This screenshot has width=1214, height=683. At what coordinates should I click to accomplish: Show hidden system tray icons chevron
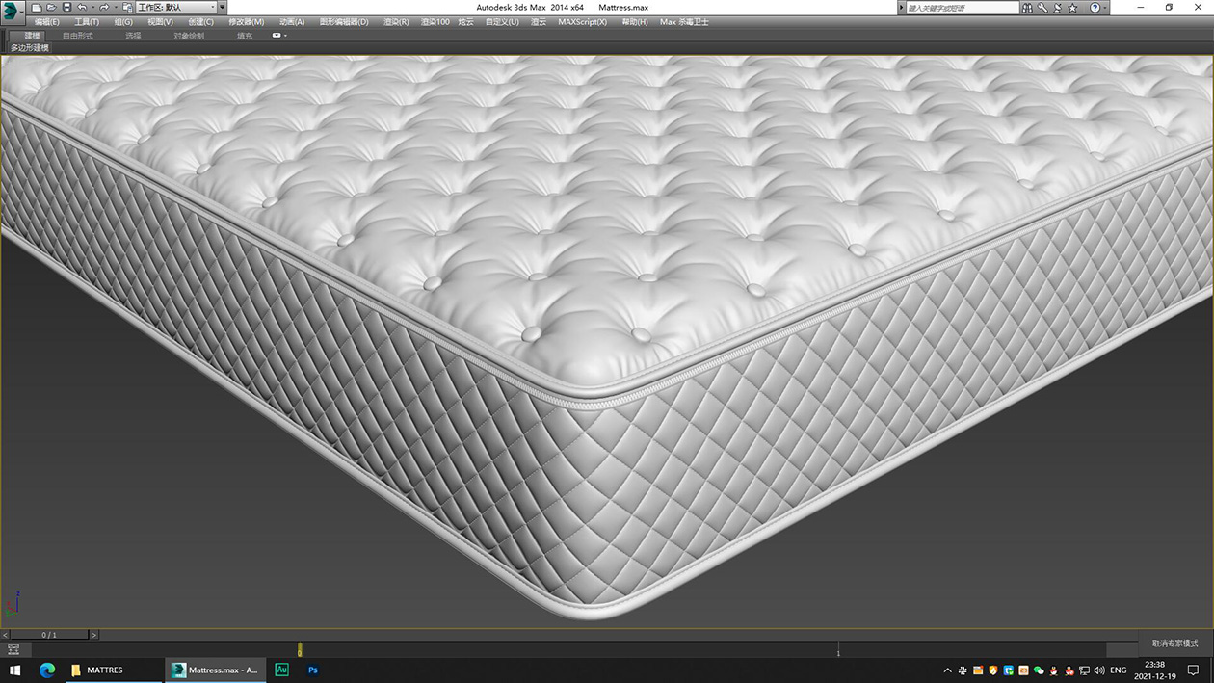tap(947, 670)
